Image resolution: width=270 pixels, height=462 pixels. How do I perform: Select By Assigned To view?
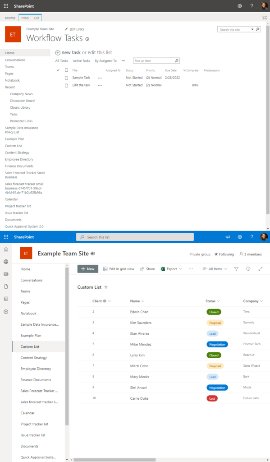(x=106, y=61)
